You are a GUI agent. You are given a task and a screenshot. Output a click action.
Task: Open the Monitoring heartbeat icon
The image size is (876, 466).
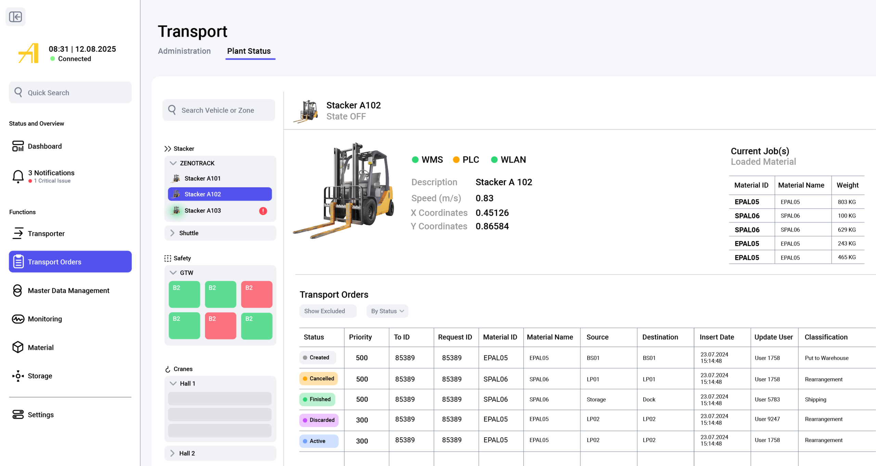click(18, 319)
